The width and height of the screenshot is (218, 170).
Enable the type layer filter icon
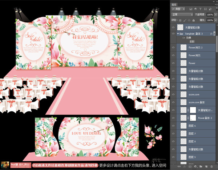[x=200, y=9]
